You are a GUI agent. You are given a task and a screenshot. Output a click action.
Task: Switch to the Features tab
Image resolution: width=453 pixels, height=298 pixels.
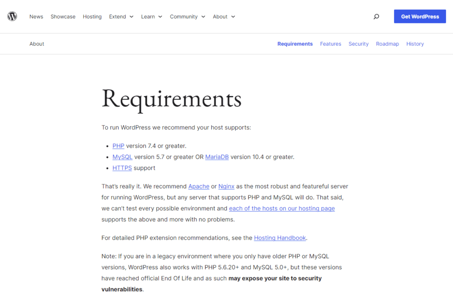330,44
